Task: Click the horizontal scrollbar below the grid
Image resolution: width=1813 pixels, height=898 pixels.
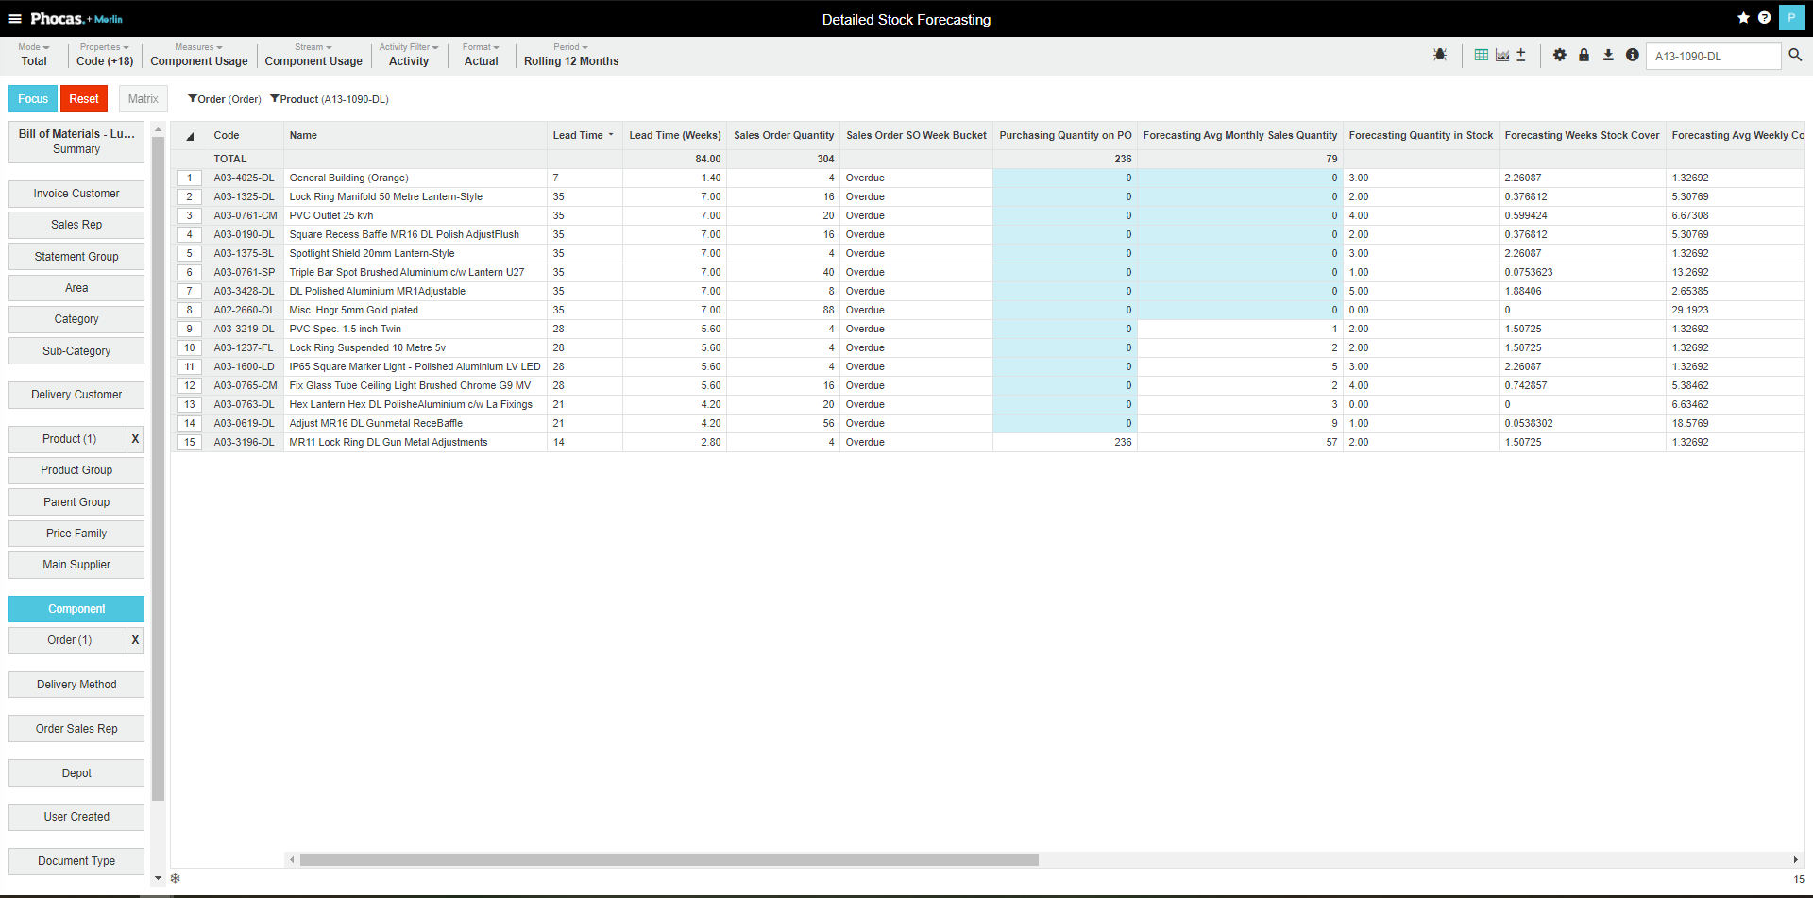Action: (x=669, y=860)
